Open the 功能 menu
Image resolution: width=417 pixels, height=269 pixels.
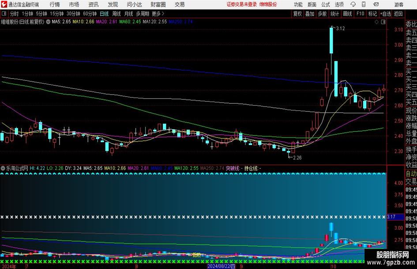tap(298, 4)
